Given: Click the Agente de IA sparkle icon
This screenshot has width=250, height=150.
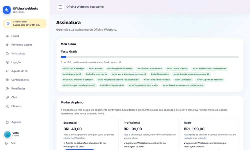Looking at the screenshot, I should tap(7, 71).
